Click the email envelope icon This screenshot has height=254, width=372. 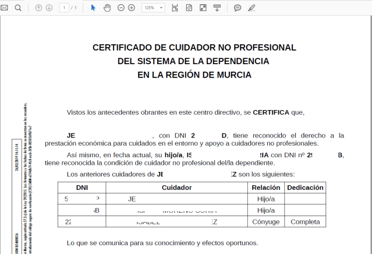4,8
